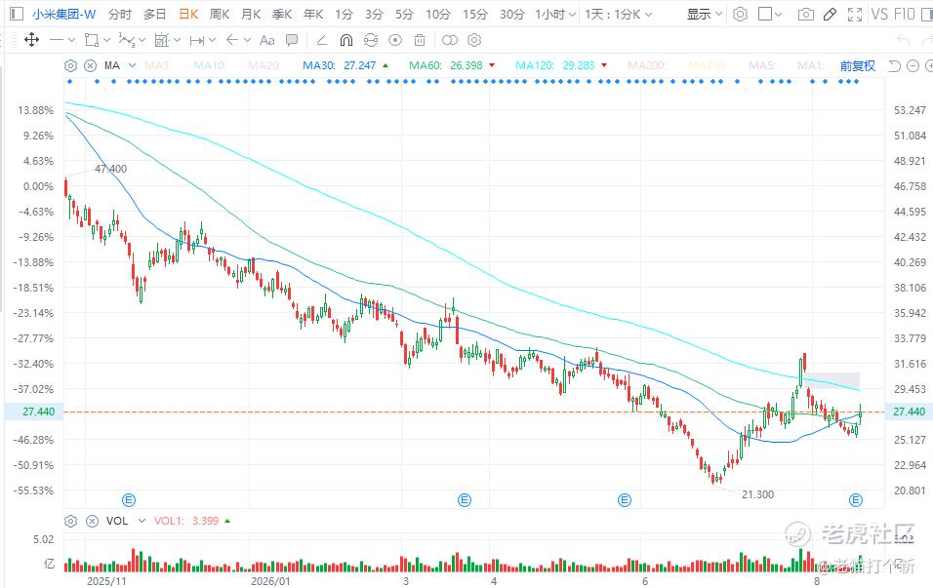Switch to 年K yearly chart tab
This screenshot has width=933, height=588.
click(x=313, y=14)
